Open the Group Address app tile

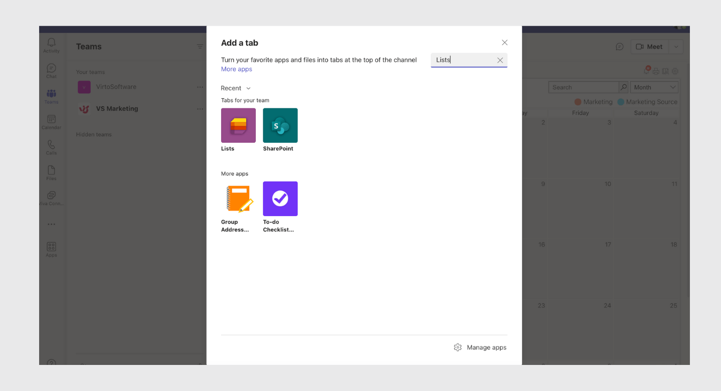238,198
